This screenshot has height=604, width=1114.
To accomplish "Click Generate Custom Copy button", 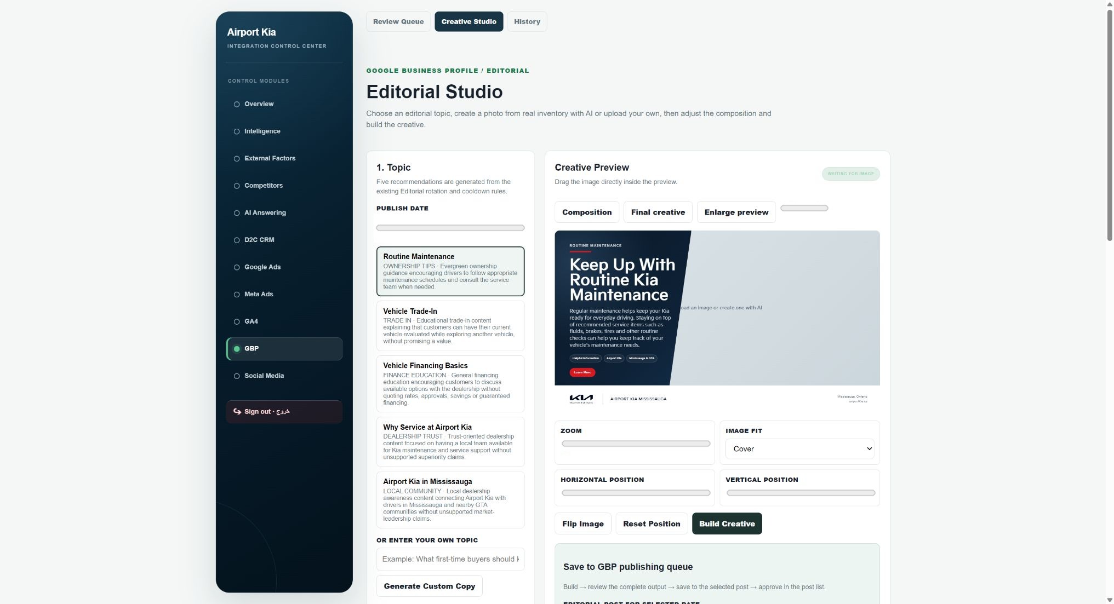I will click(x=430, y=586).
